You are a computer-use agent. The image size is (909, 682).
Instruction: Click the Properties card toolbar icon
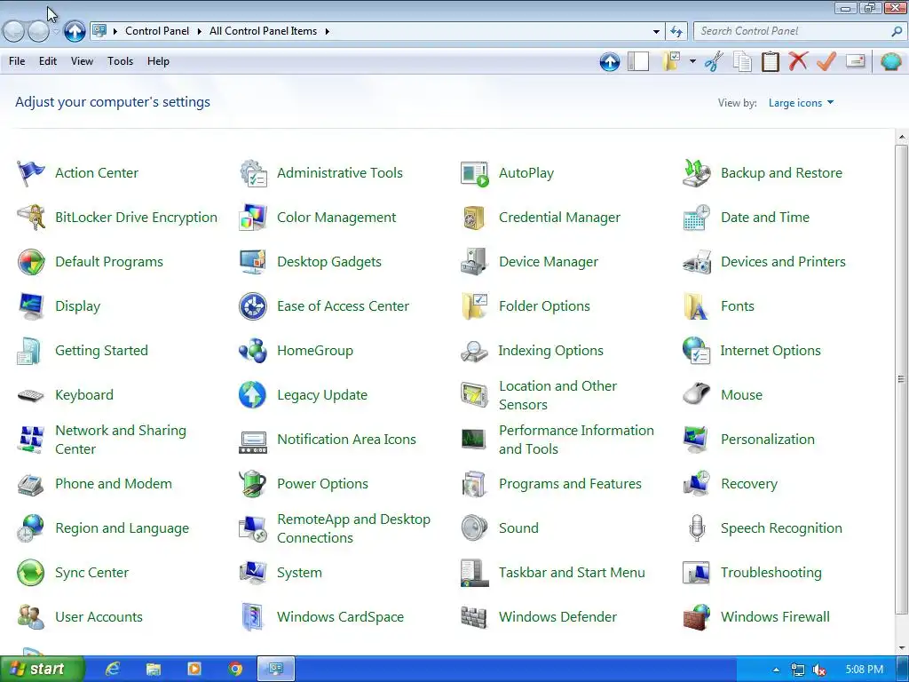(x=856, y=61)
